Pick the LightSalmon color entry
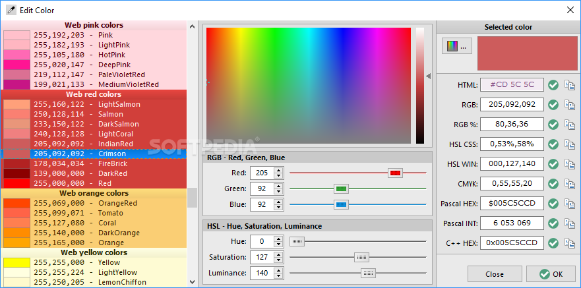The image size is (581, 288). 94,104
